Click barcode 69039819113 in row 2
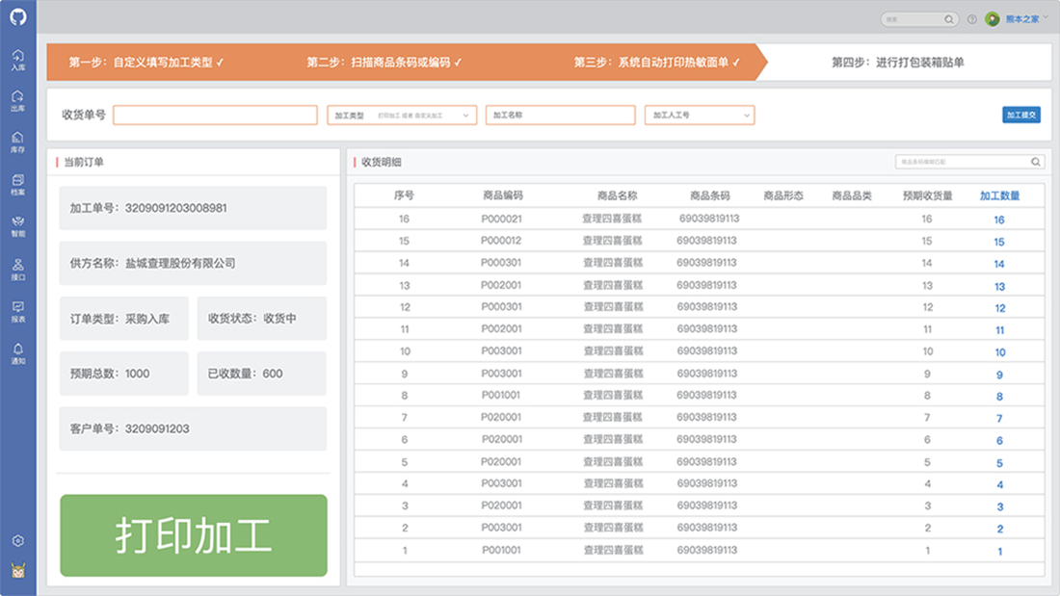The height and width of the screenshot is (596, 1060). 707,527
